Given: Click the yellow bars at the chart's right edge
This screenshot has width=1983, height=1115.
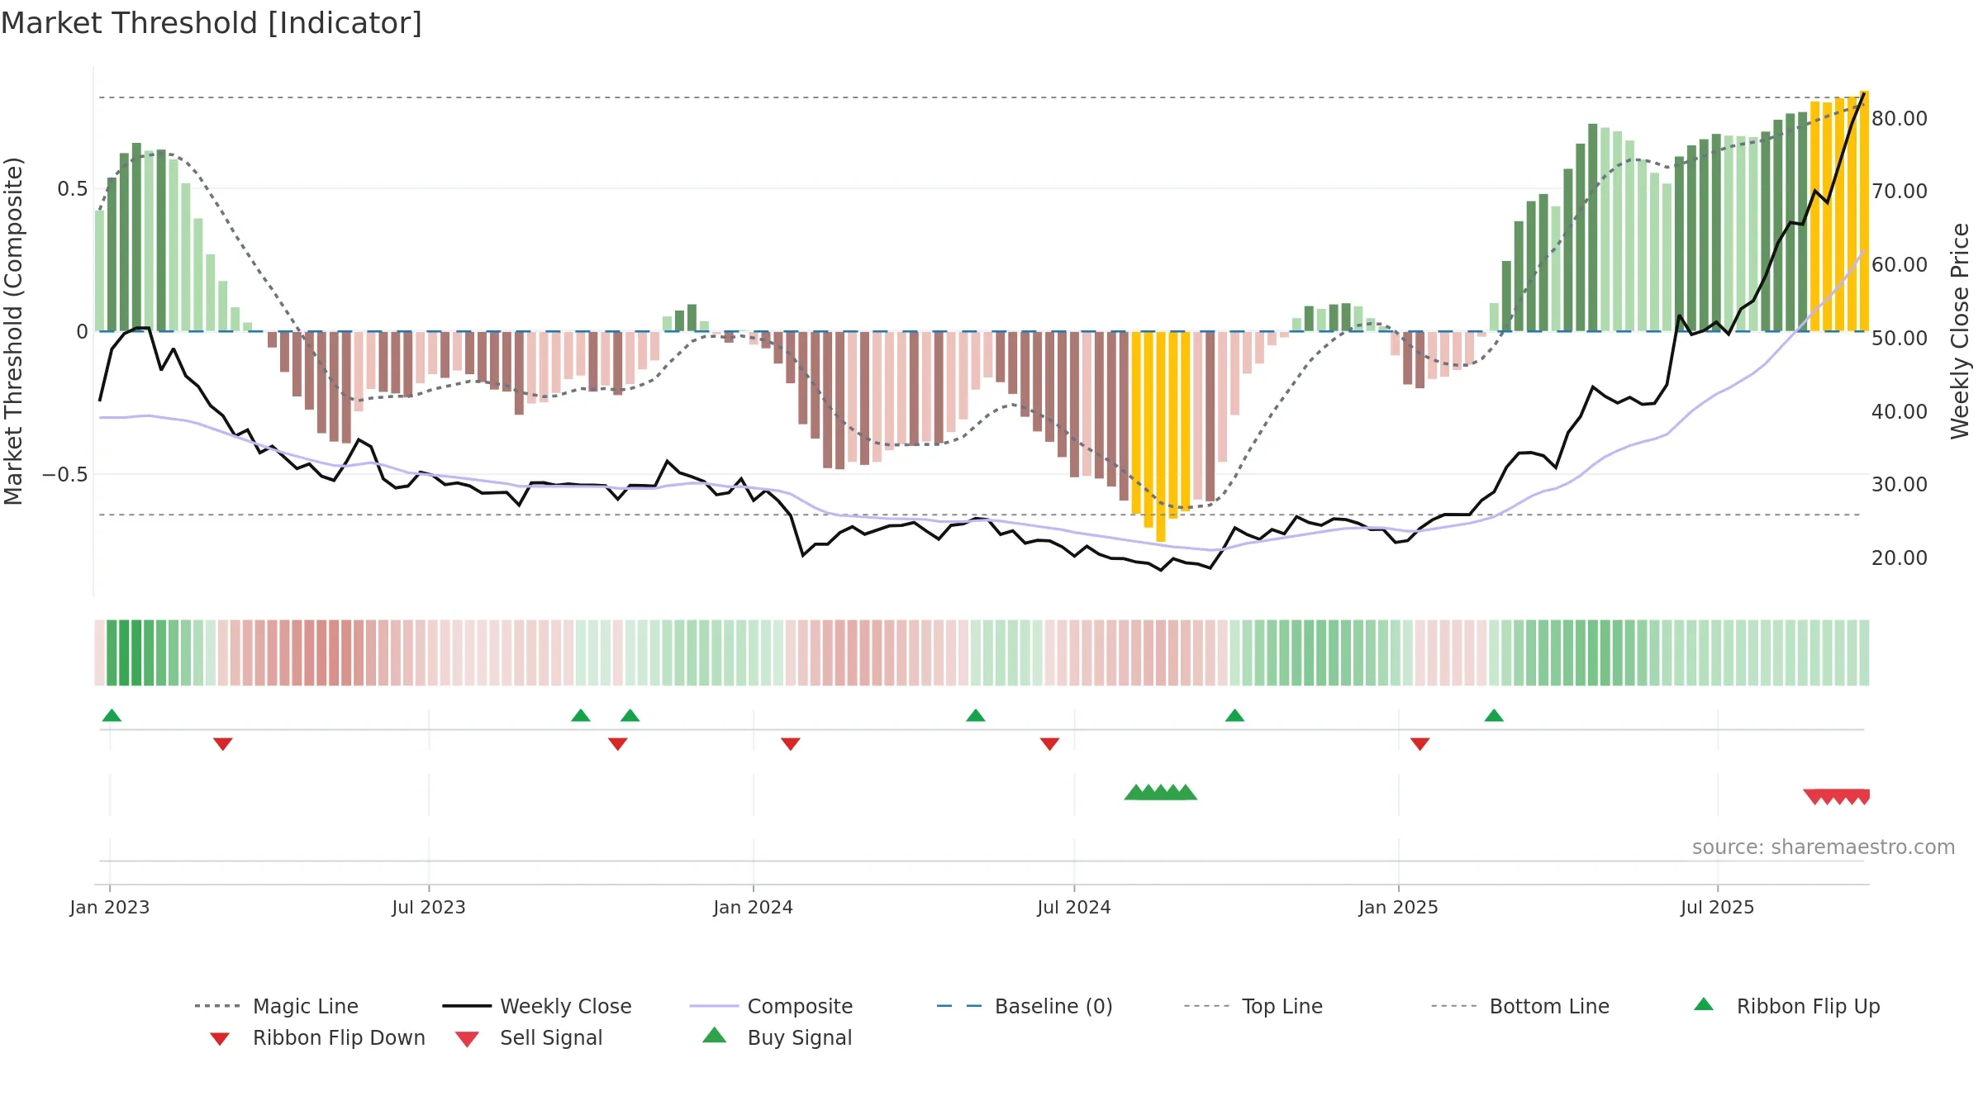Looking at the screenshot, I should pos(1839,211).
